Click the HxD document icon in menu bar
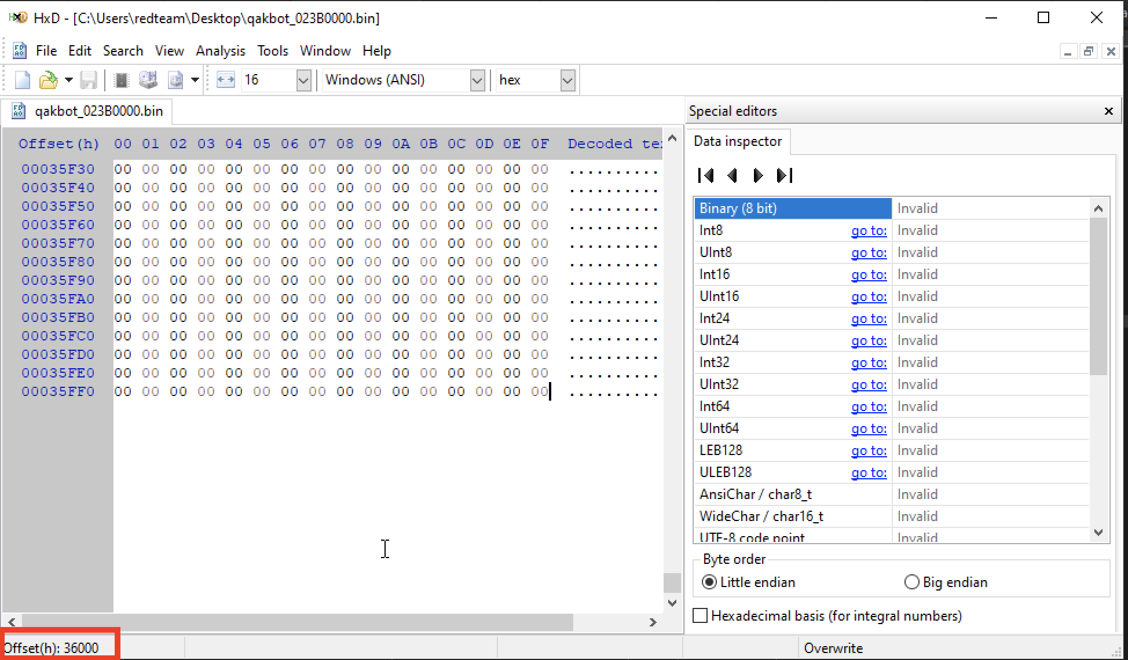 [x=19, y=51]
